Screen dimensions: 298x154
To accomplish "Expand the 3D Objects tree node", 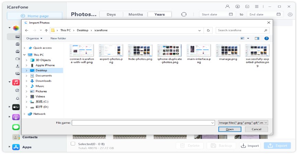I will coord(27,60).
